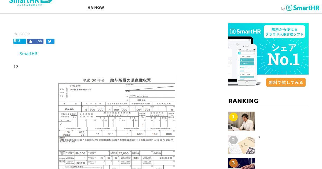Click the Facebook like button showing 59
The height and width of the screenshot is (169, 322).
35,41
